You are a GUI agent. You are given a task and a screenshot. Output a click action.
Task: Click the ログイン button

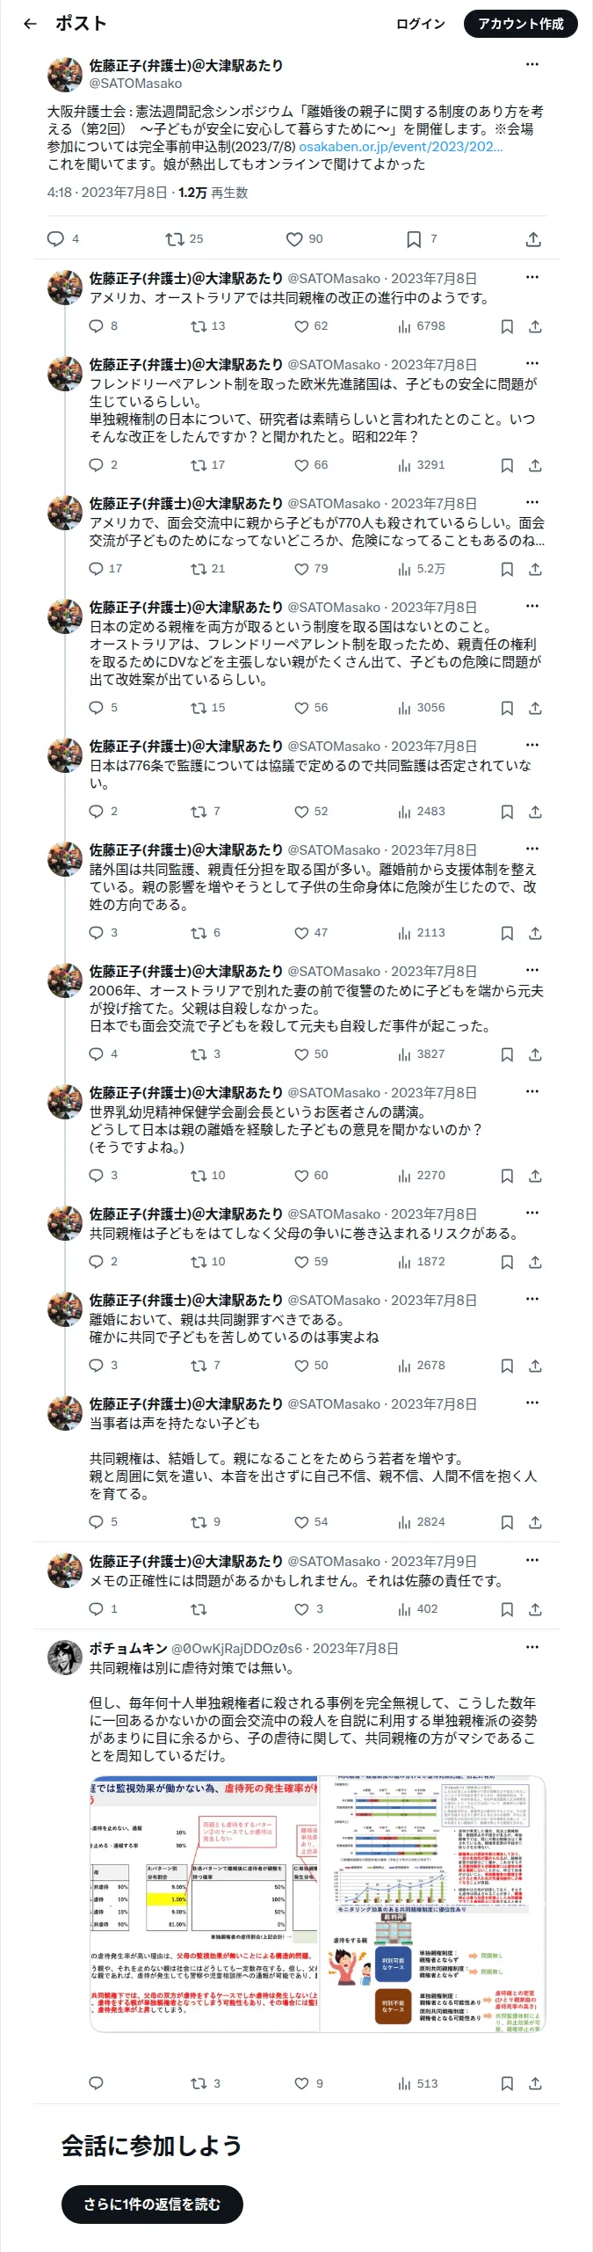(421, 24)
